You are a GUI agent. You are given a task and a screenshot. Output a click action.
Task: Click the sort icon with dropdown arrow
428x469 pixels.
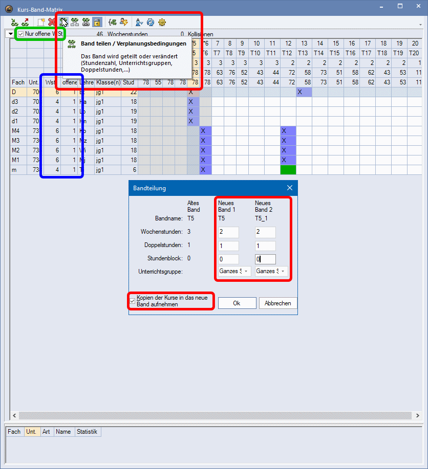pos(139,22)
